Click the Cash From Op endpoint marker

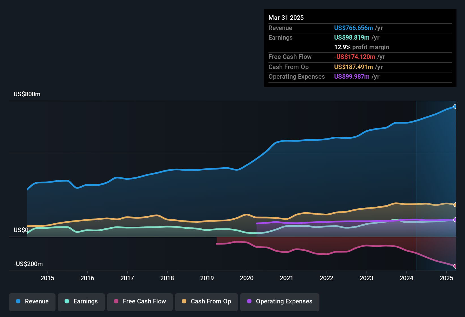click(x=455, y=205)
